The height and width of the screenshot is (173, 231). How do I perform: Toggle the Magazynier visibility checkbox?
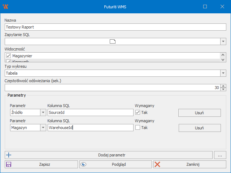(9, 56)
